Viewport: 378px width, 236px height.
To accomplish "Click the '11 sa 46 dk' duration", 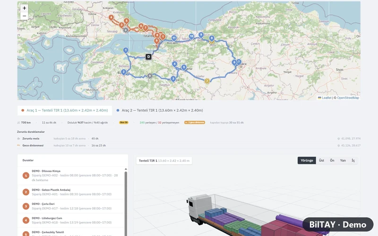I will [49, 123].
